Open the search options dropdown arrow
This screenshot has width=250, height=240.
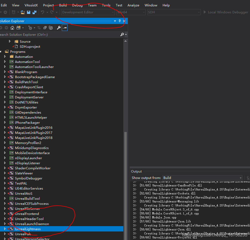[x=126, y=34]
